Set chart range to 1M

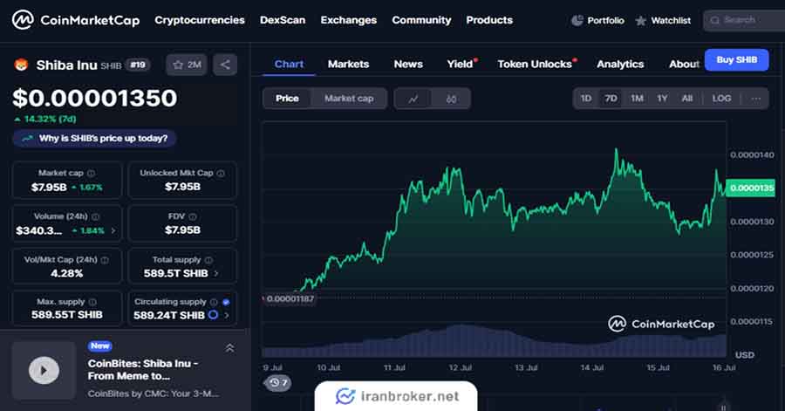[637, 99]
